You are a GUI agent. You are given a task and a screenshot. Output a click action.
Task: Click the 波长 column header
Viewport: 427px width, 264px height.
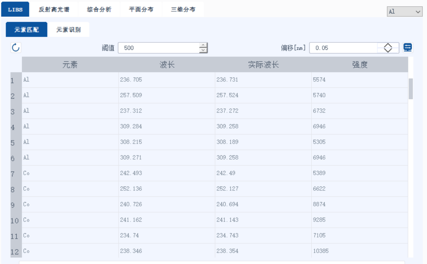click(167, 65)
